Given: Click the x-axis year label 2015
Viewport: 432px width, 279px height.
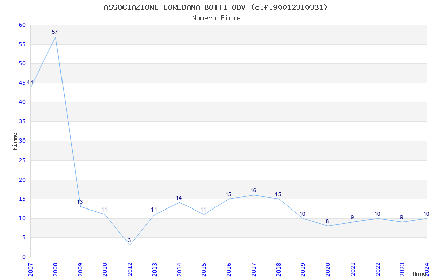Looking at the screenshot, I should pos(204,270).
